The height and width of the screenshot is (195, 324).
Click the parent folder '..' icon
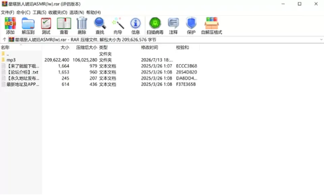pos(3,54)
